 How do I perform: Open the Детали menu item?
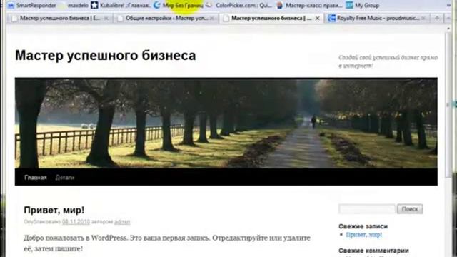pos(65,178)
